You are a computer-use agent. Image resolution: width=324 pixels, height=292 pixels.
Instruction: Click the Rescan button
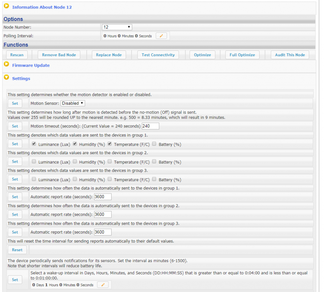point(17,55)
